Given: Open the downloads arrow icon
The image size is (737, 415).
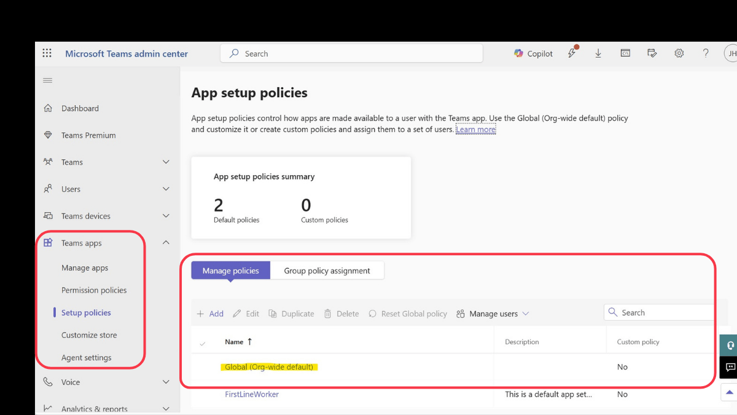Looking at the screenshot, I should tap(598, 53).
